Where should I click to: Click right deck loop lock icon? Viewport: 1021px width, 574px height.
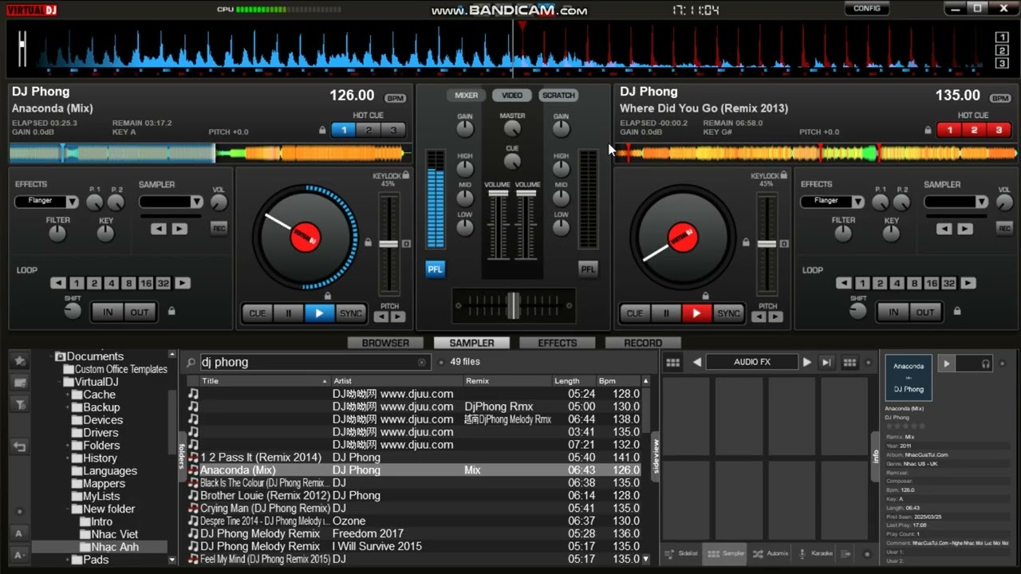pyautogui.click(x=956, y=311)
